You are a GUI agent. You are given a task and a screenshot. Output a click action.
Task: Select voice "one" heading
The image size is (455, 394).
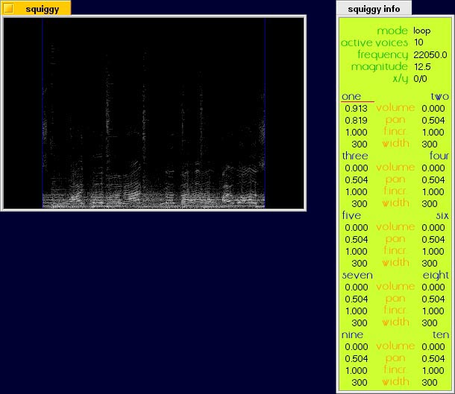click(351, 97)
